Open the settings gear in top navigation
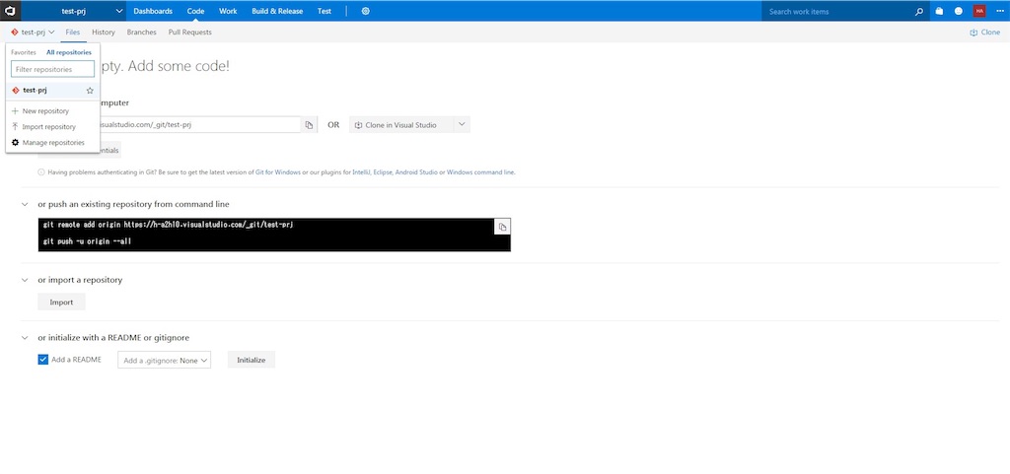Image resolution: width=1010 pixels, height=474 pixels. 365,11
